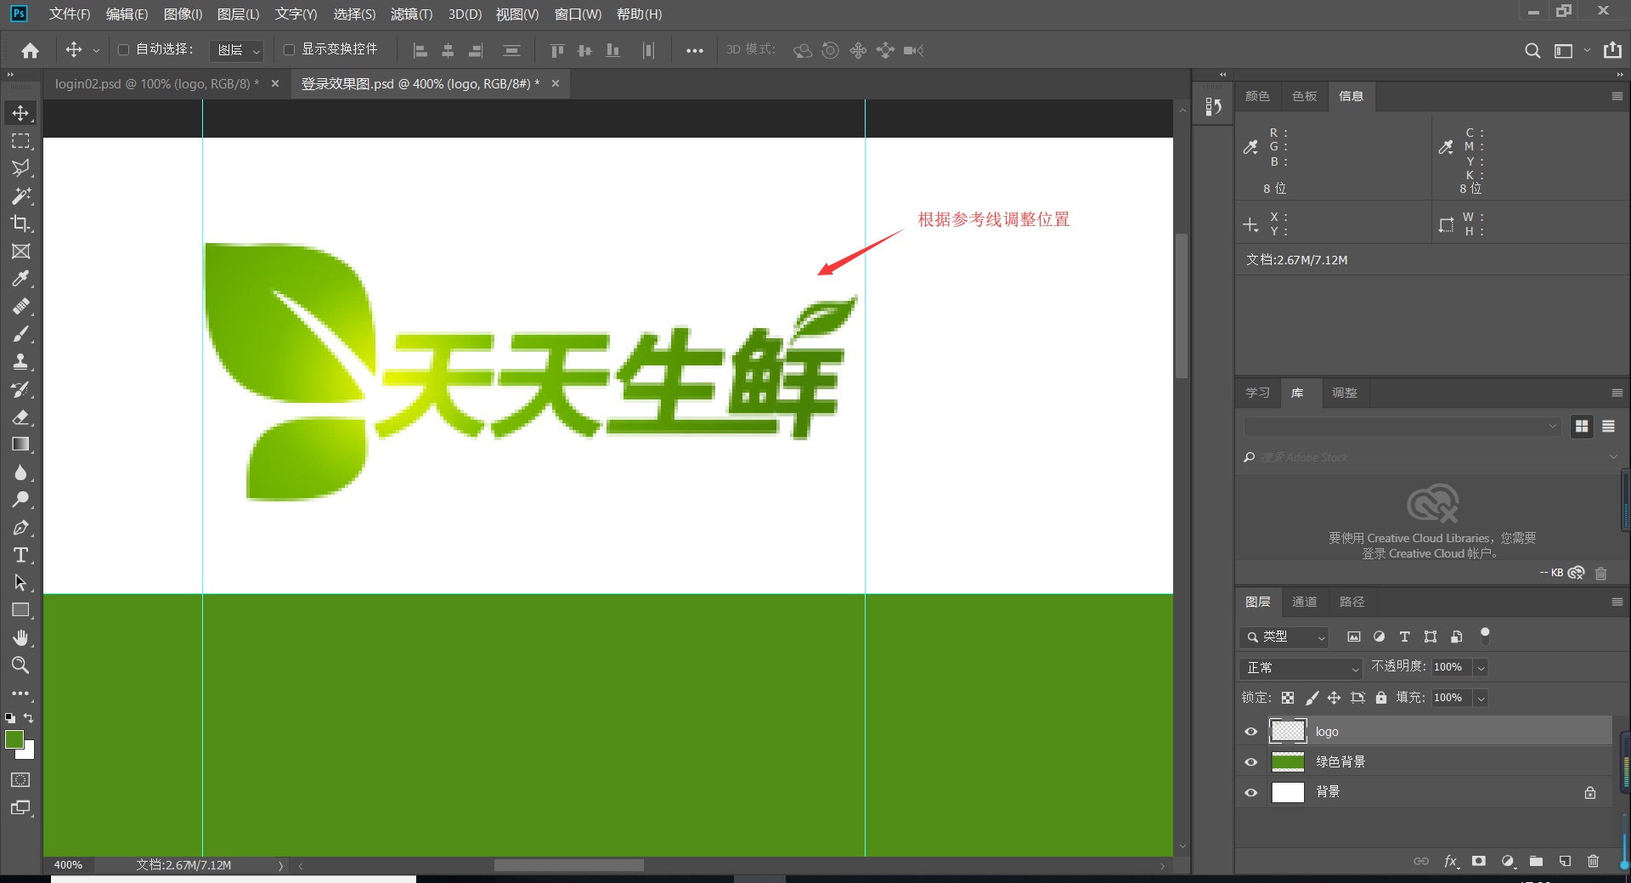Click the logo layer thumbnail
The image size is (1631, 883).
[1288, 731]
